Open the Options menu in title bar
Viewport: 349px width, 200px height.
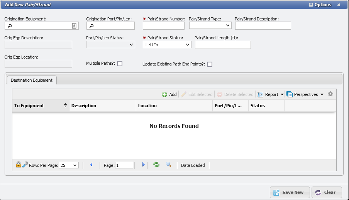click(x=320, y=5)
